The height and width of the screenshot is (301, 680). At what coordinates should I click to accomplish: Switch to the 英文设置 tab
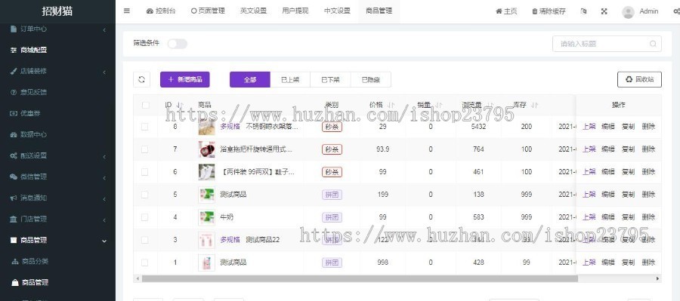point(253,11)
